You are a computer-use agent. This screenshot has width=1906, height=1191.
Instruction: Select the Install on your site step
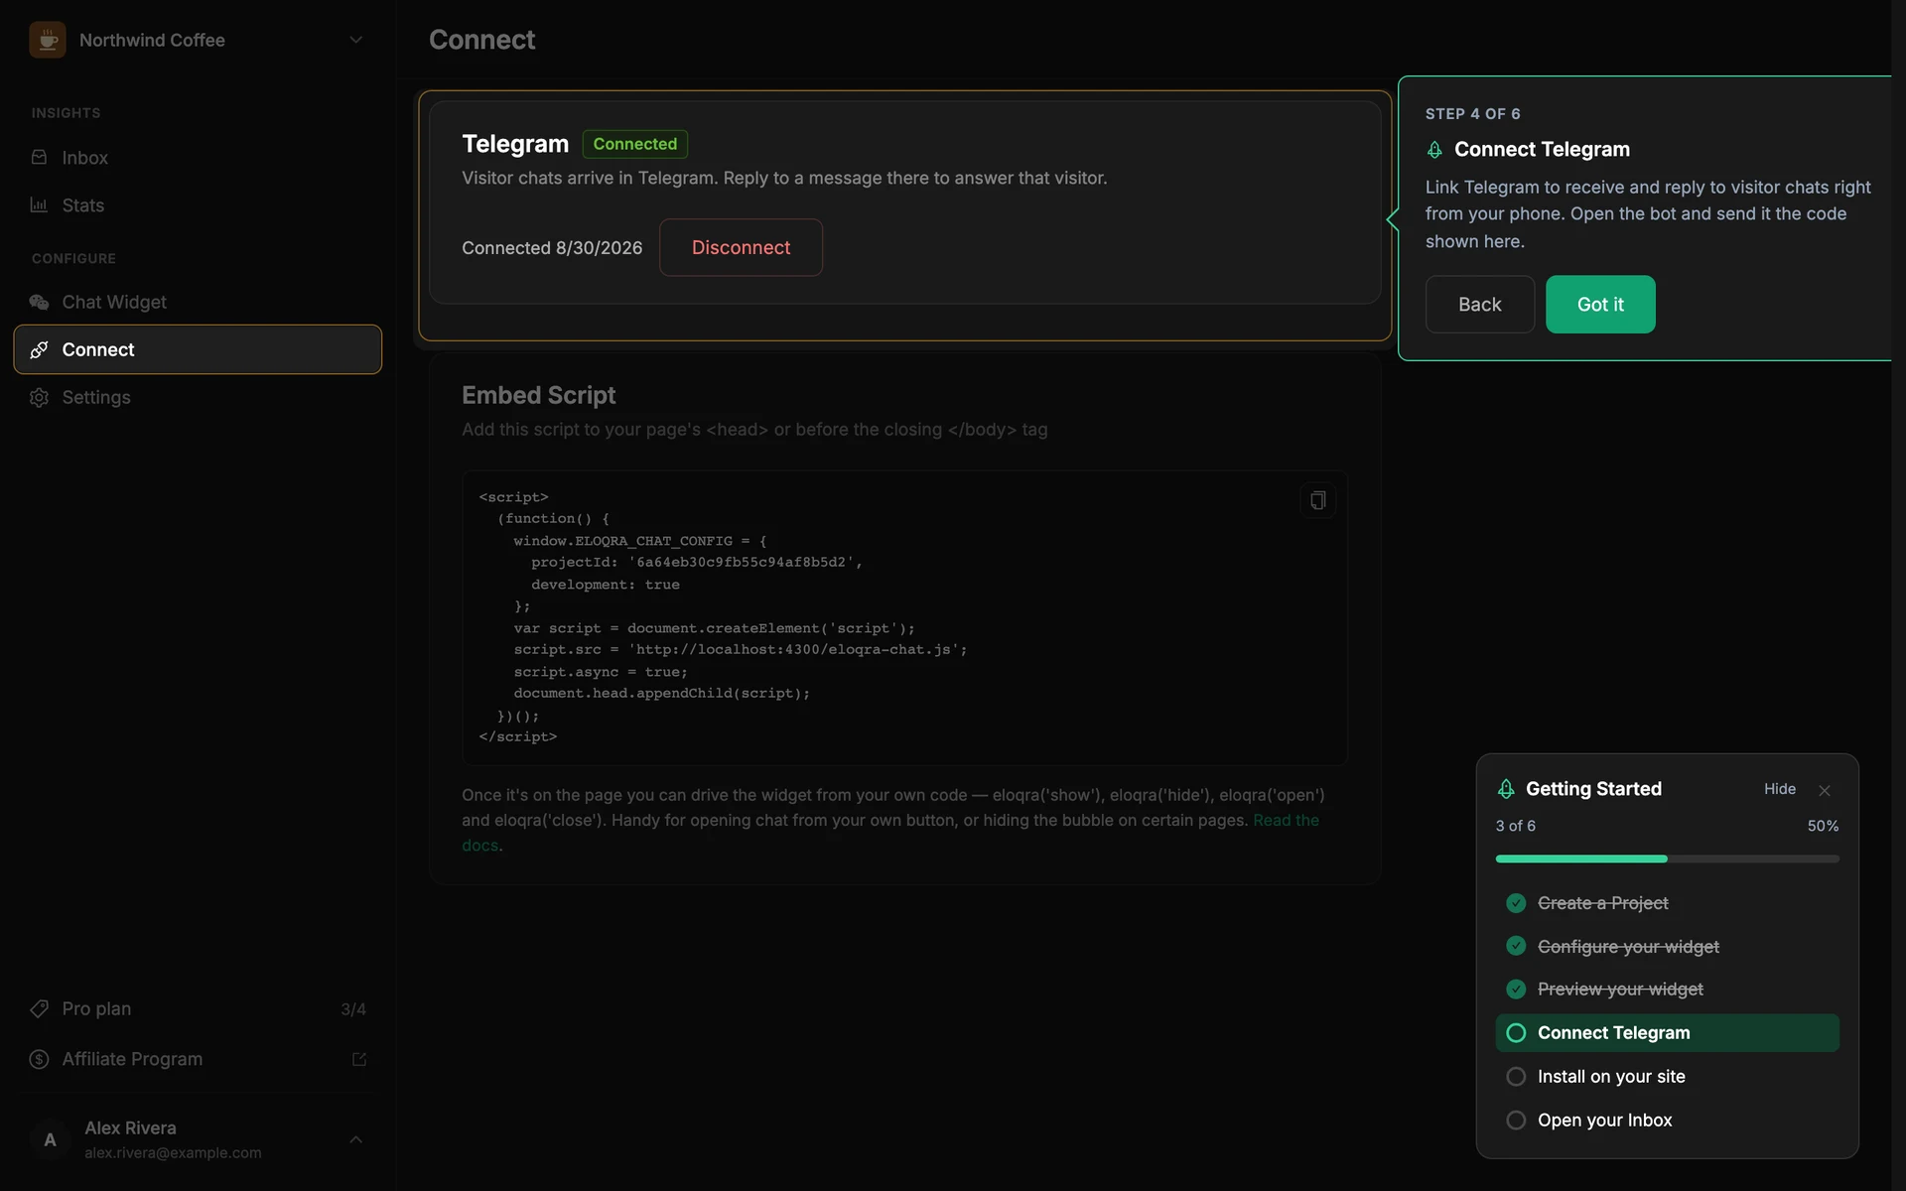click(1667, 1077)
